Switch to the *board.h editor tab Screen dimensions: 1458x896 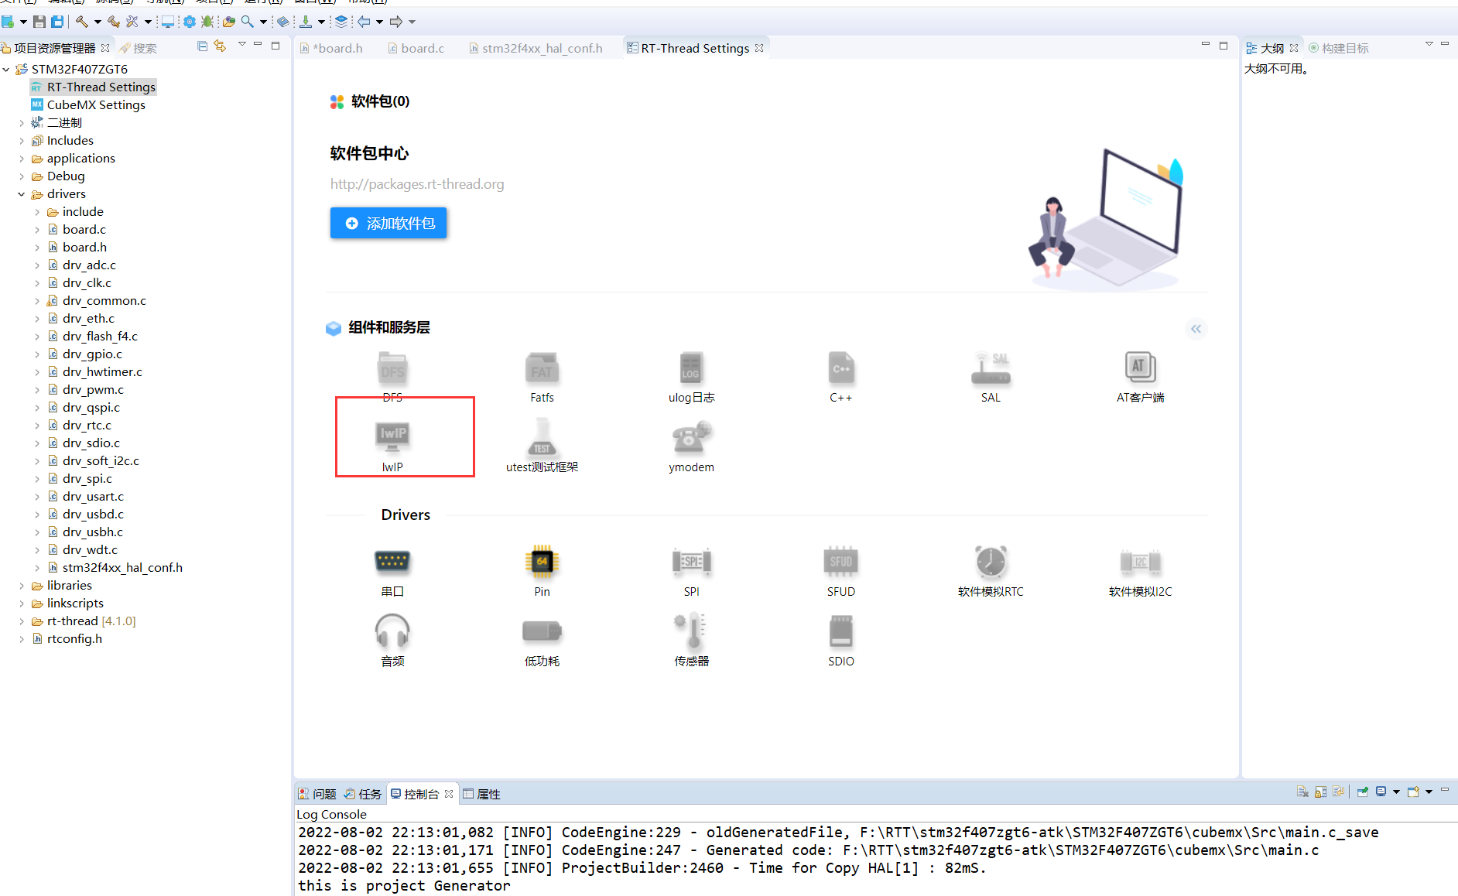point(332,48)
